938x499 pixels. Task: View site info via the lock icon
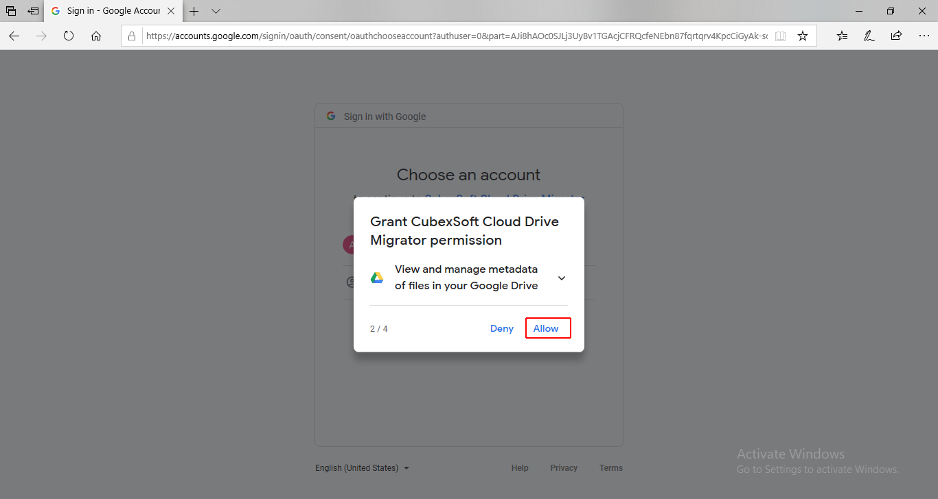pos(133,36)
